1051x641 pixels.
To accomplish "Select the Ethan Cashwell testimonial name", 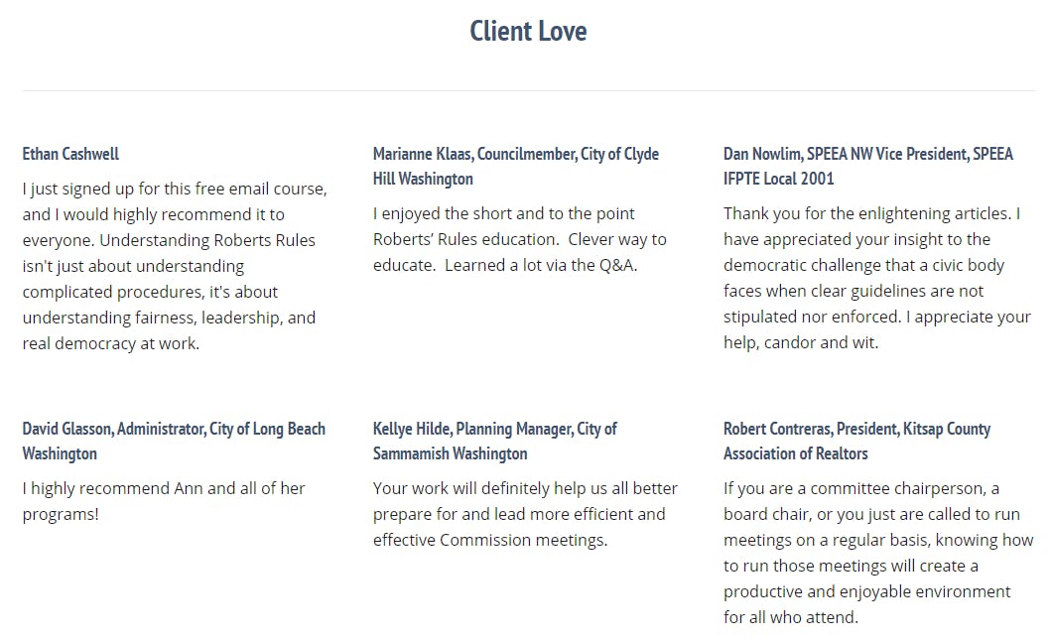I will tap(70, 154).
